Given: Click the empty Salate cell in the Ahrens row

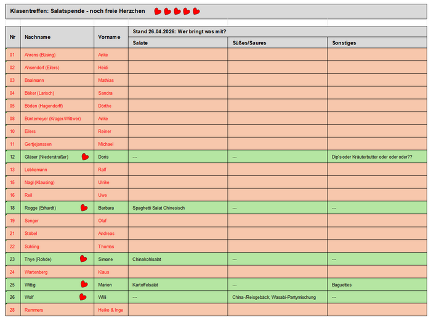Looking at the screenshot, I should click(178, 55).
